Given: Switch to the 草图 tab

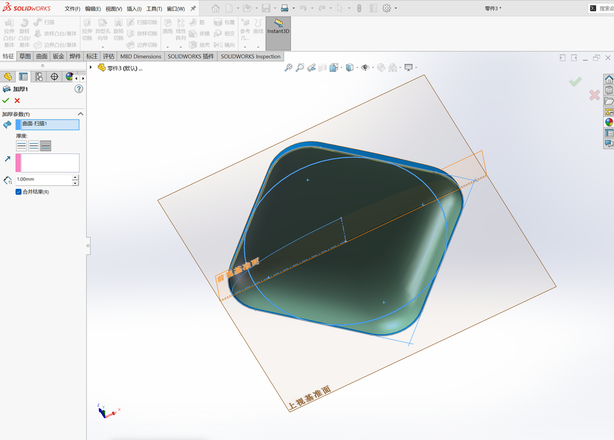Looking at the screenshot, I should click(25, 56).
